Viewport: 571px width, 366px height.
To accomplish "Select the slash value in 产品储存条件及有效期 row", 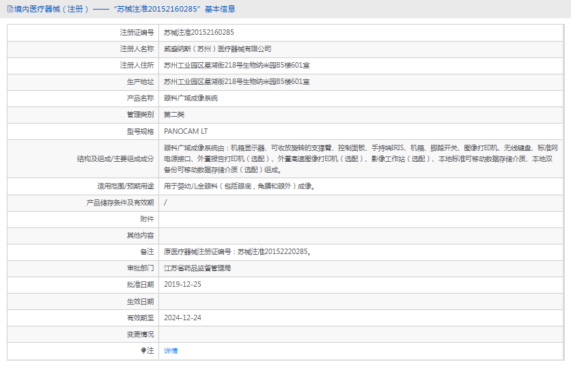I will pos(165,203).
